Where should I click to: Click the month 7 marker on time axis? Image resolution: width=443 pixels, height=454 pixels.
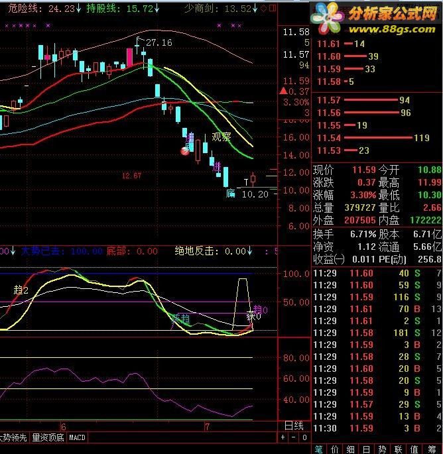tap(207, 426)
